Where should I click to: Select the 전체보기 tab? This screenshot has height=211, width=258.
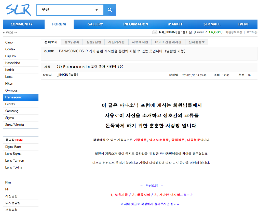pyautogui.click(x=51, y=42)
